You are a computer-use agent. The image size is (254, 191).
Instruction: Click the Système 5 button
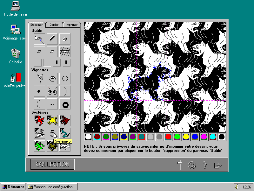(x=52, y=133)
